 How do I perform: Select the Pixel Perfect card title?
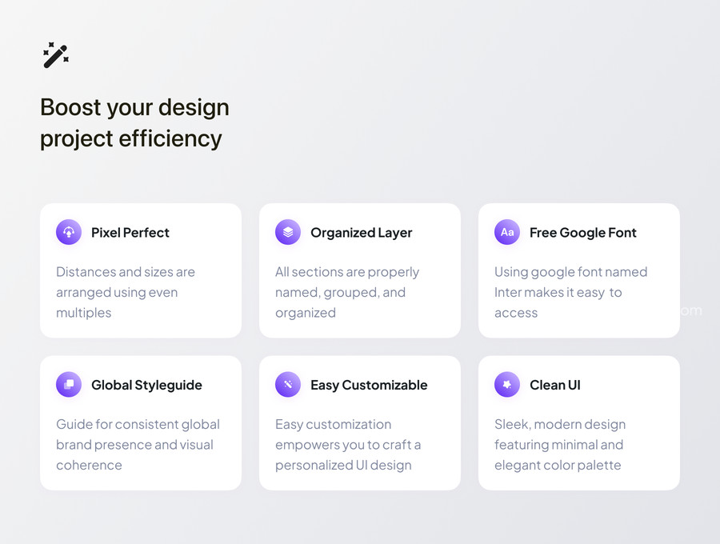pos(130,233)
